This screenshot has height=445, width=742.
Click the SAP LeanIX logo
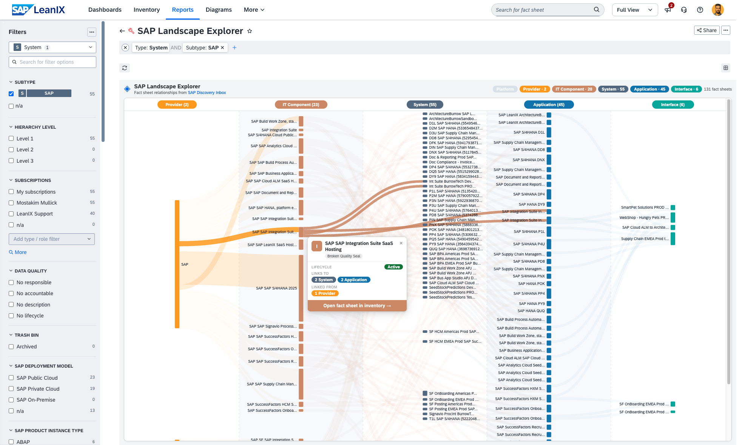tap(39, 10)
